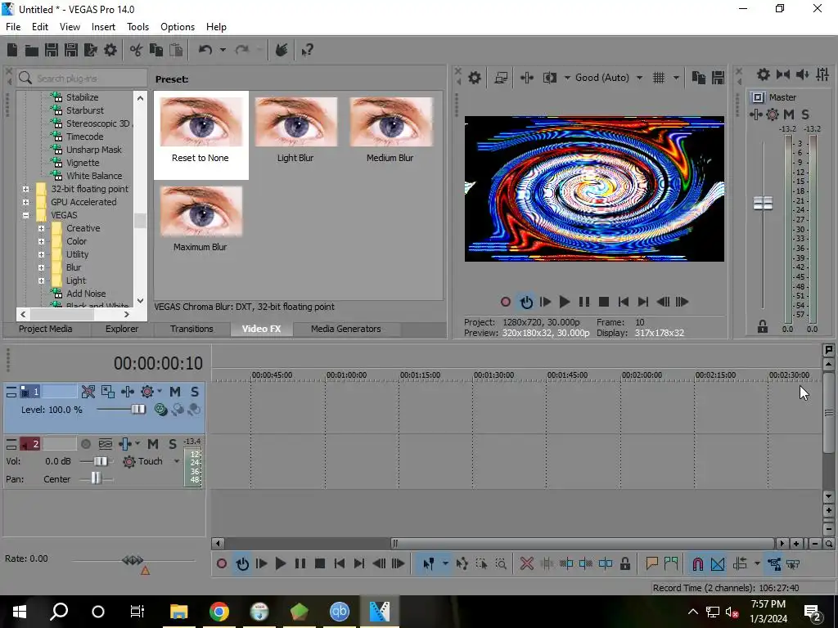Toggle split screen view in preview

[x=549, y=78]
